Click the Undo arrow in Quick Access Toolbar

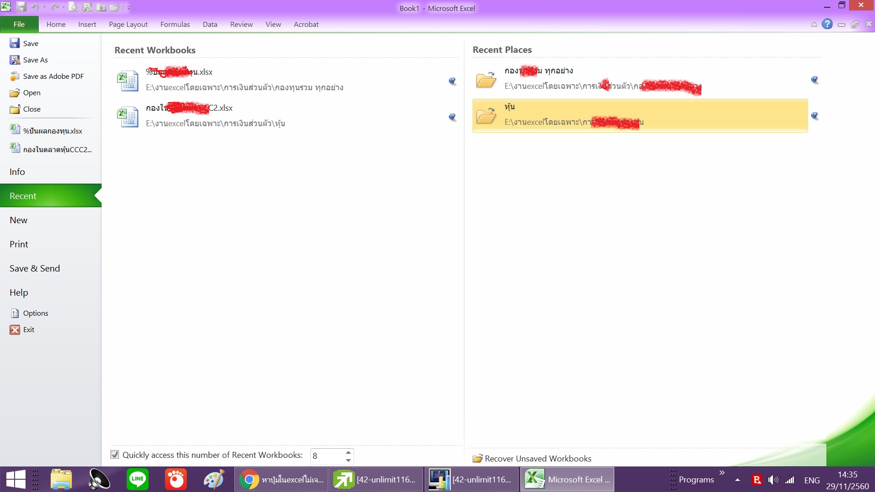(35, 7)
